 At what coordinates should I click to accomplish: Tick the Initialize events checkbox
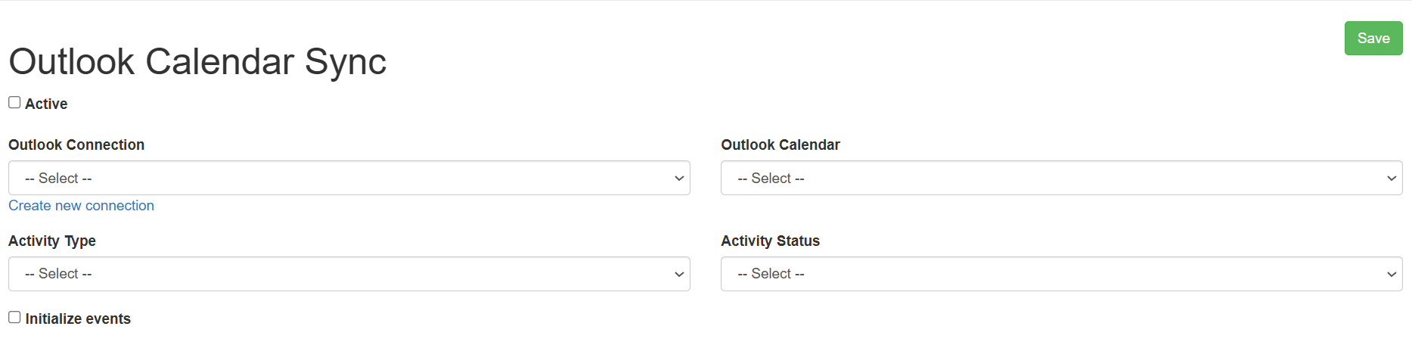click(x=14, y=318)
